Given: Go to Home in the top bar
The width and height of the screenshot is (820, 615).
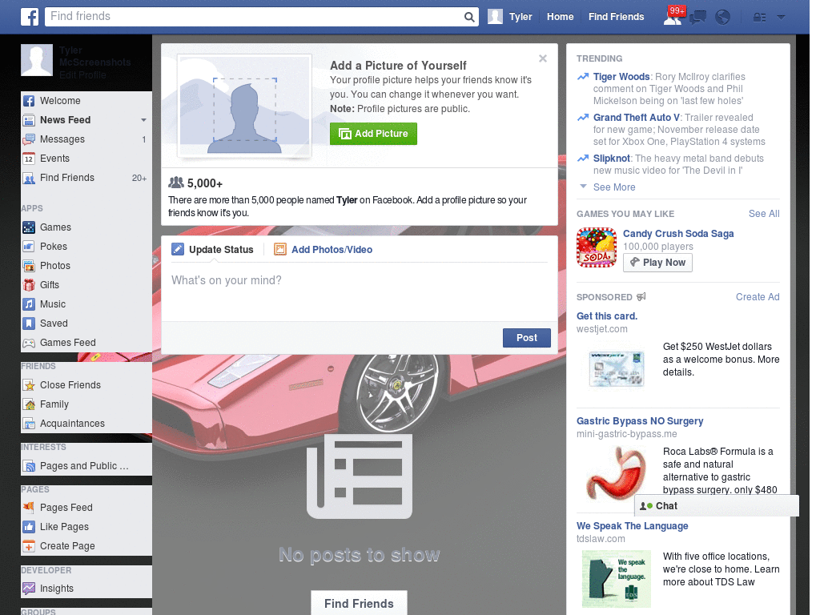Looking at the screenshot, I should [x=560, y=17].
